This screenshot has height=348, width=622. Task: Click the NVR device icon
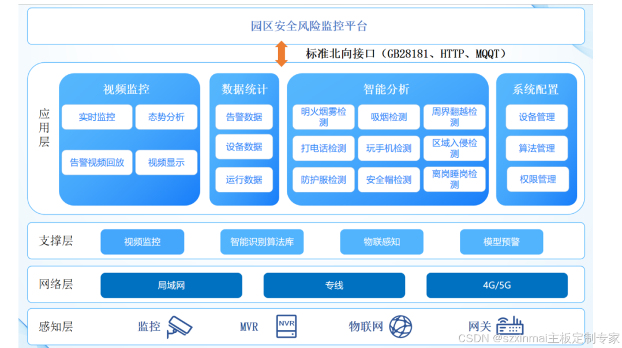[286, 326]
